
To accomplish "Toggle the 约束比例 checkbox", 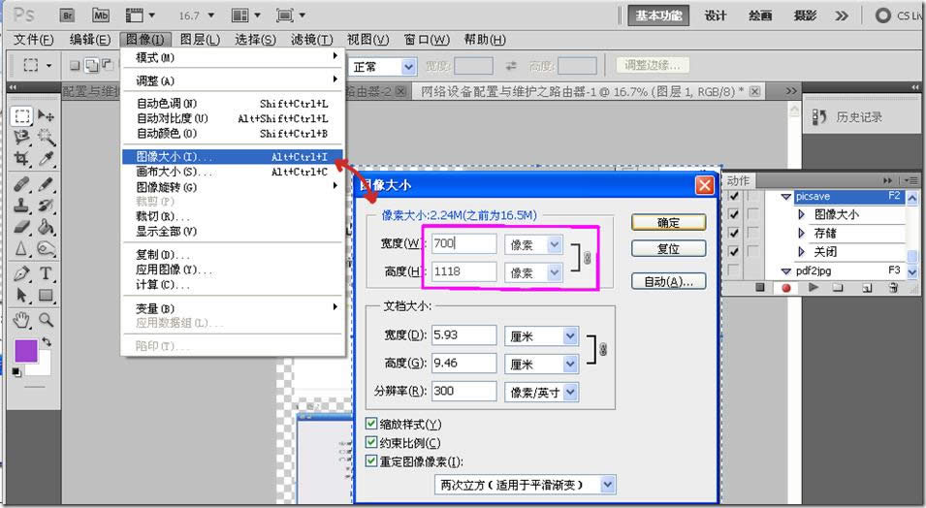I will point(371,443).
